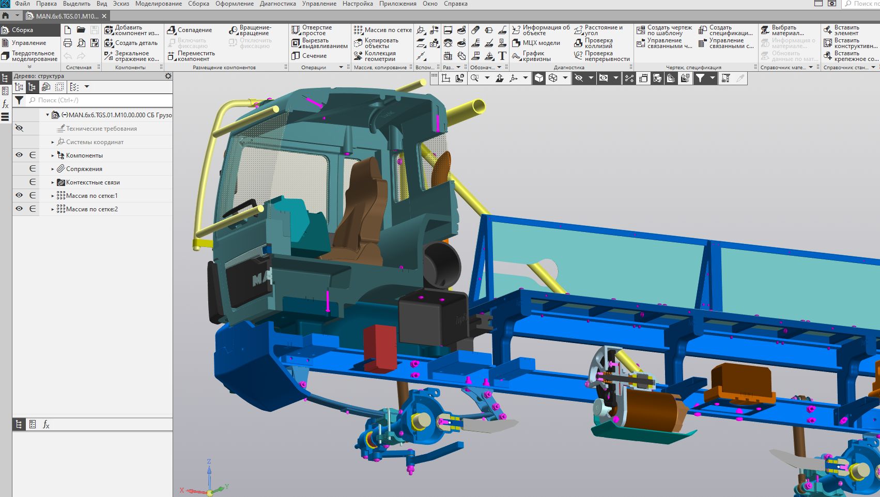Image resolution: width=880 pixels, height=497 pixels.
Task: Toggle visibility of 'Массив по сетке:1'
Action: (x=19, y=195)
